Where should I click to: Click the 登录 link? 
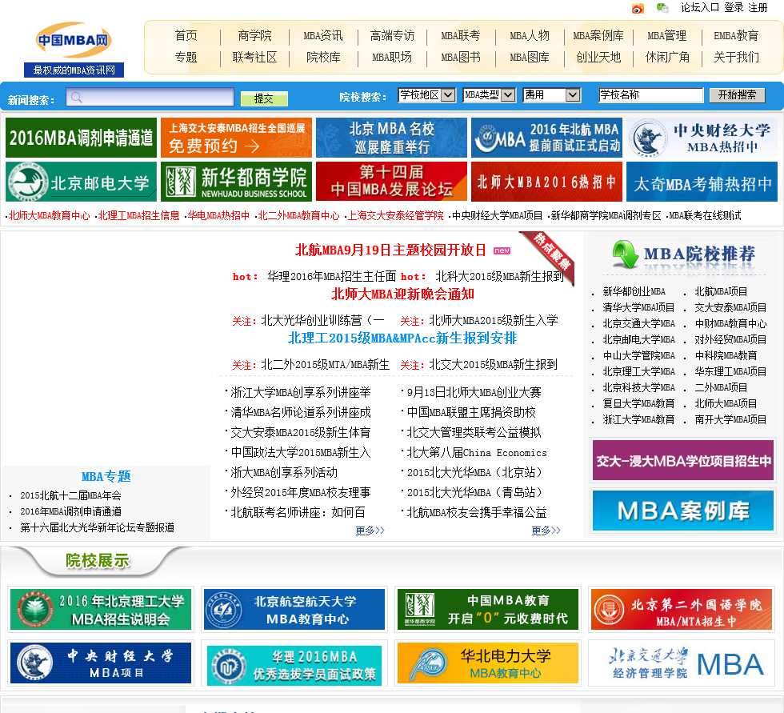coord(734,7)
